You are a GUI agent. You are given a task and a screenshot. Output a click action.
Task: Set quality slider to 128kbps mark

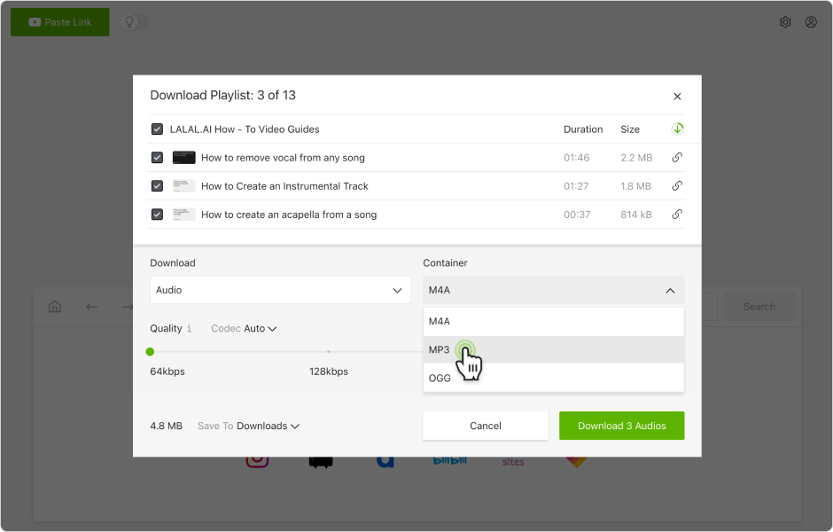(x=329, y=351)
